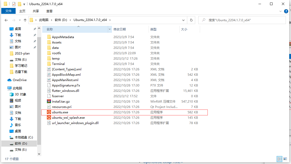The height and width of the screenshot is (164, 291).
Task: Select the temp folder name
Action: 56,58
